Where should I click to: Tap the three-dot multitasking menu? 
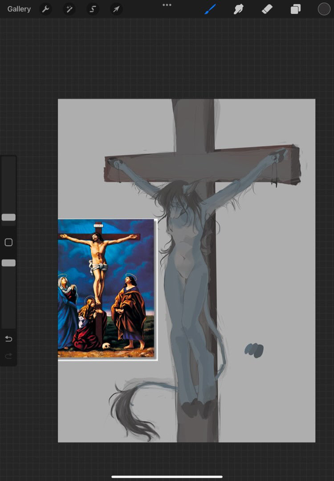(x=167, y=5)
